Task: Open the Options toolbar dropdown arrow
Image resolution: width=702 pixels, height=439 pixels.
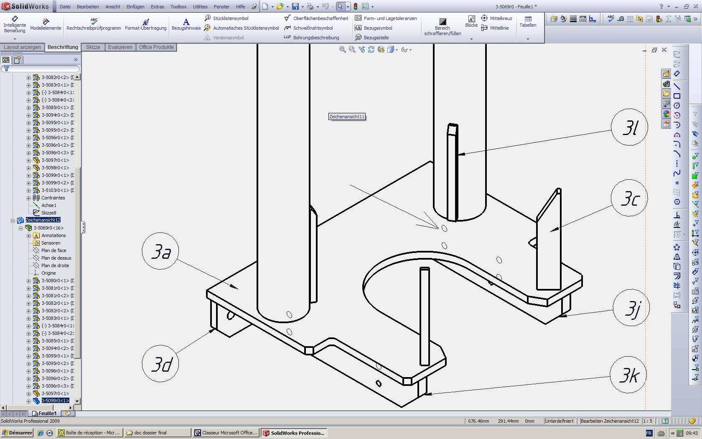Action: [x=372, y=7]
